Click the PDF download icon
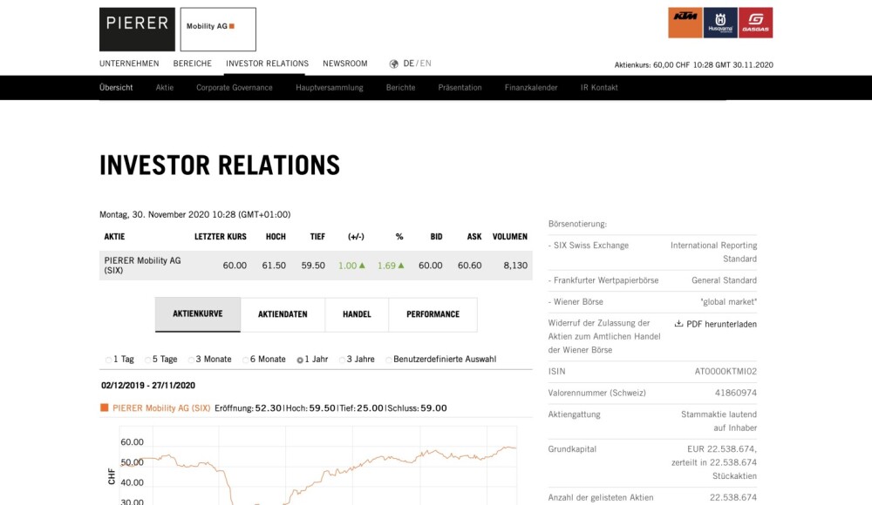Image resolution: width=872 pixels, height=505 pixels. point(678,324)
